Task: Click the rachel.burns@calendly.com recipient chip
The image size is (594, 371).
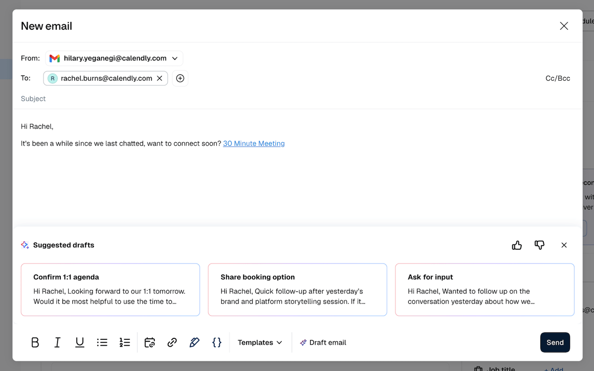Action: coord(105,78)
